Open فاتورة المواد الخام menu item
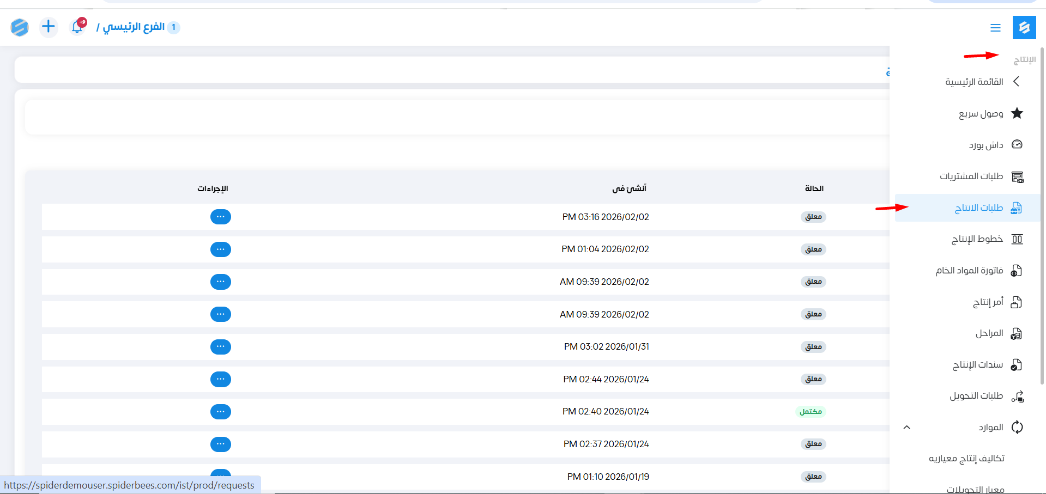 click(969, 271)
